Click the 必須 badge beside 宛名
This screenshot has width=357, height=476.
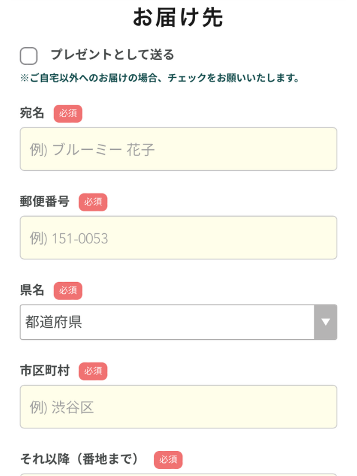point(68,114)
